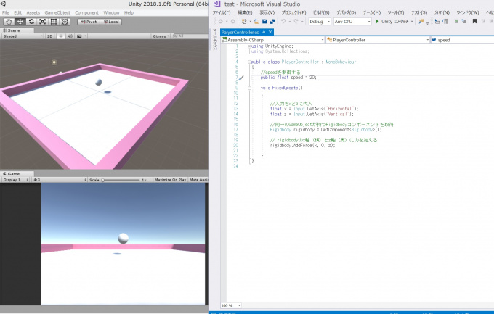Toggle Pivot/Center handle position
The image size is (494, 314).
(x=88, y=22)
